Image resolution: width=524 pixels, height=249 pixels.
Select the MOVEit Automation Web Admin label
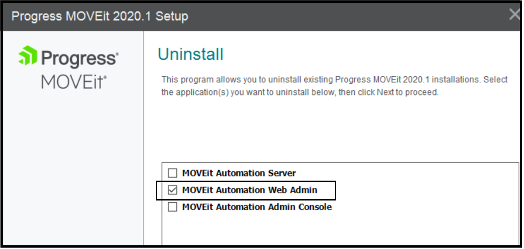point(250,190)
